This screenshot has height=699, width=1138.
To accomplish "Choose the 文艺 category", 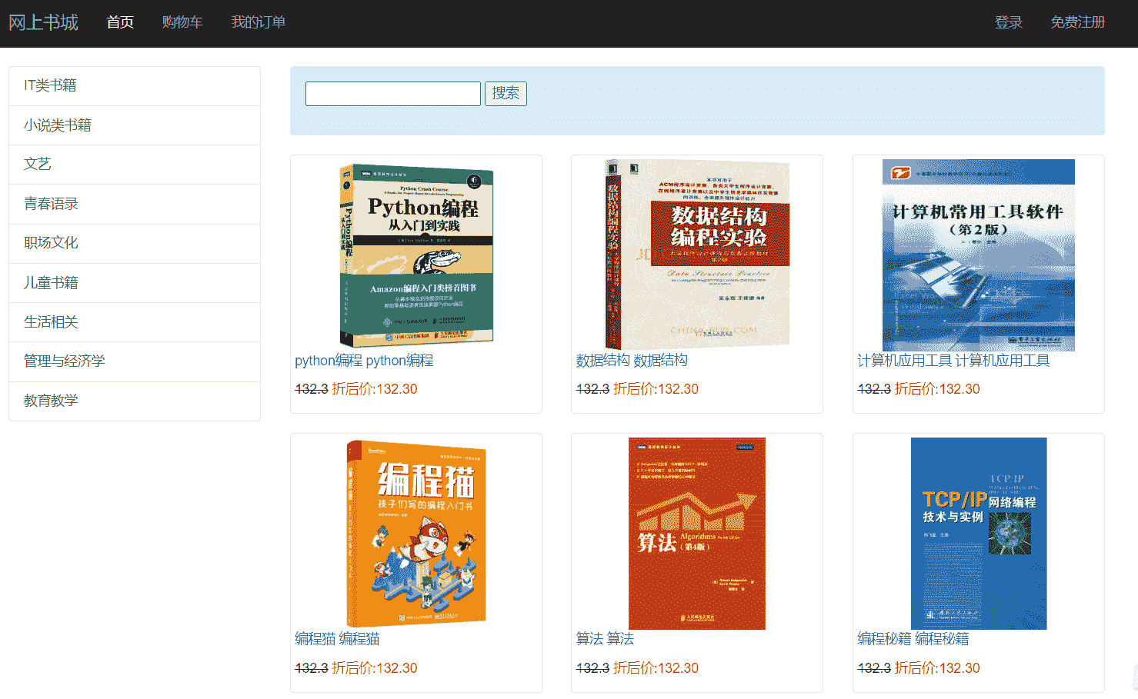I will pos(135,165).
